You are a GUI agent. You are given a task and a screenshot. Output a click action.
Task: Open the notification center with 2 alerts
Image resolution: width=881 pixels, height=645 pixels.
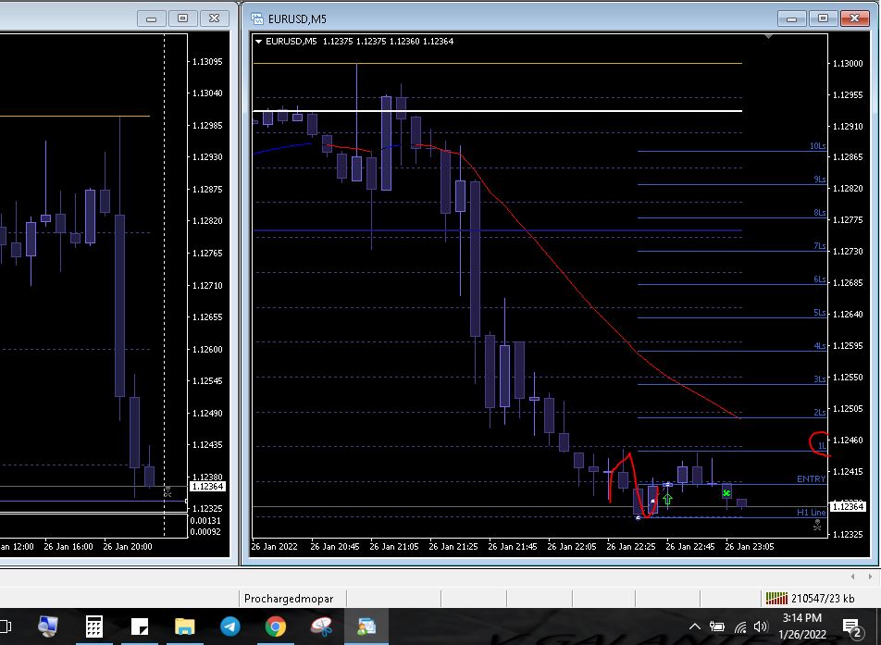click(851, 627)
